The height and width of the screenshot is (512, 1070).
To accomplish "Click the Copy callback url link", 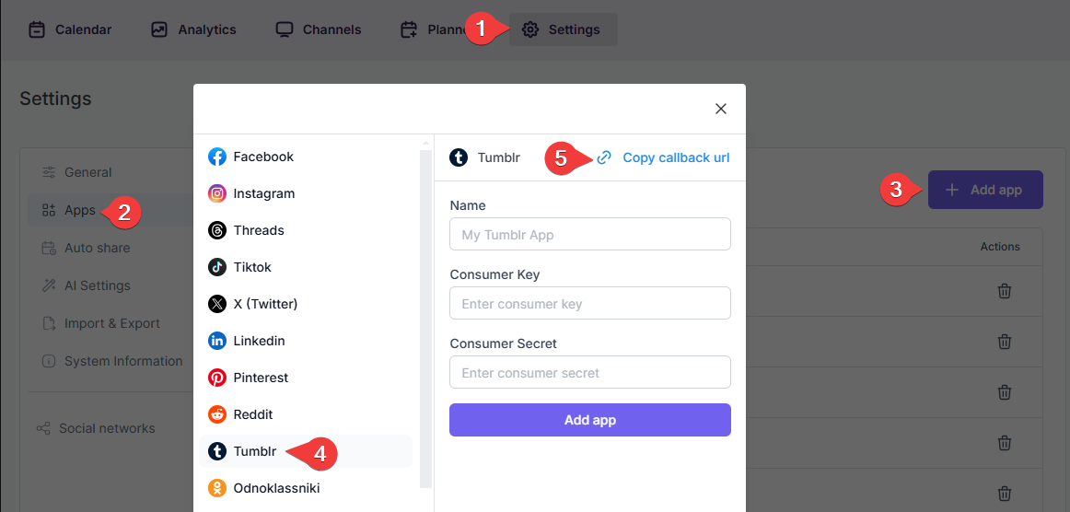I will click(x=676, y=157).
